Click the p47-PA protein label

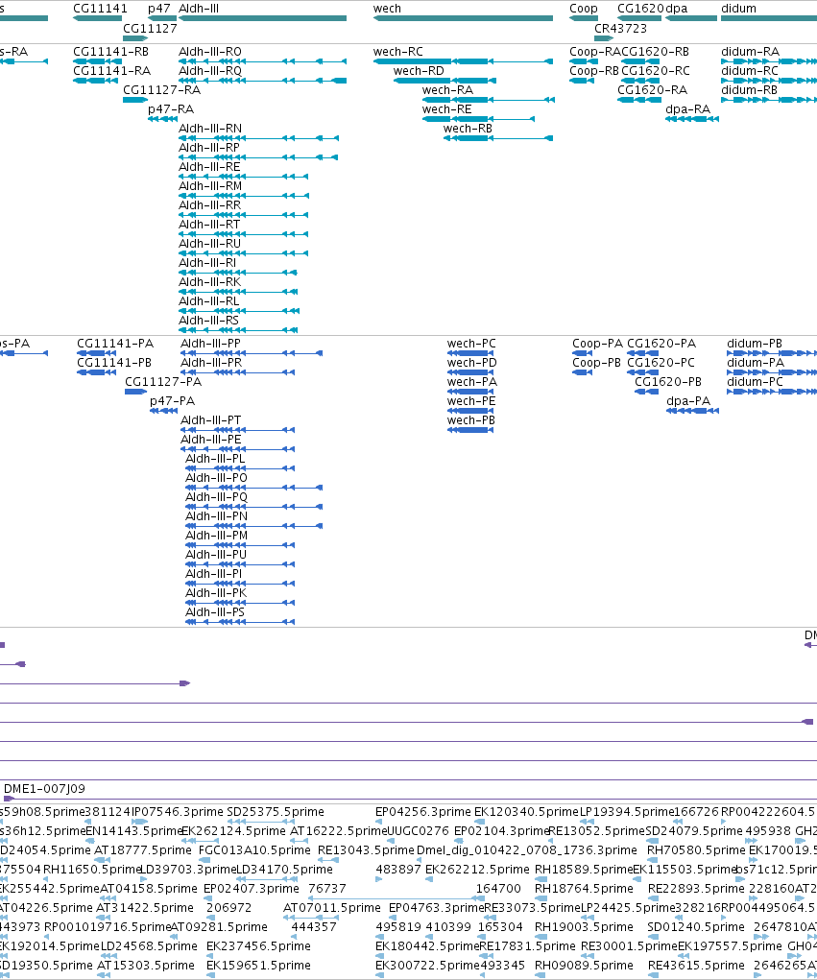pos(173,401)
